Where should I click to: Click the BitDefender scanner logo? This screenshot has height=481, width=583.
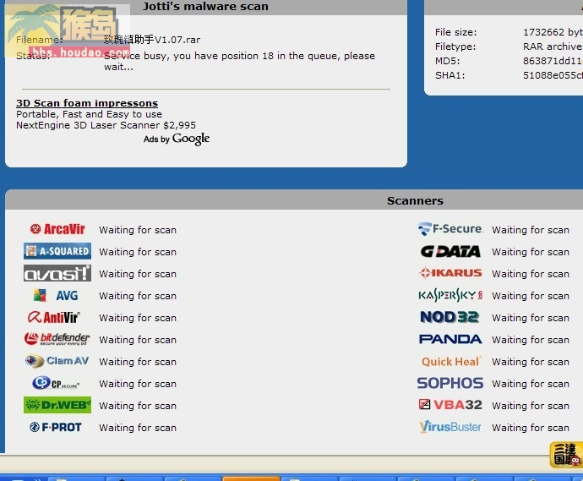point(57,339)
